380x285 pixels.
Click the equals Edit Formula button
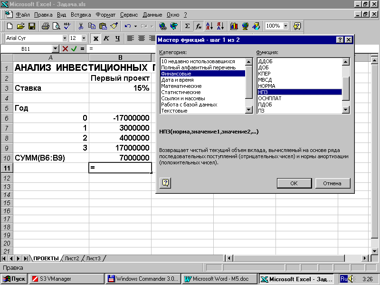point(82,49)
